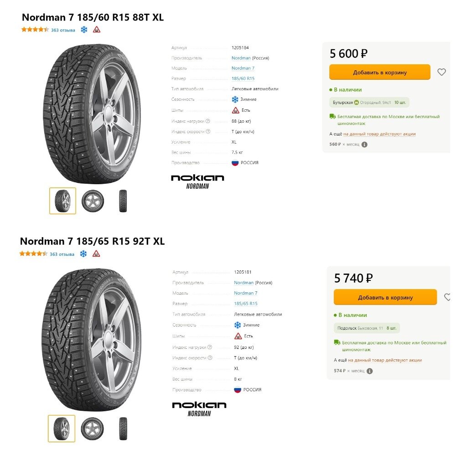Open the 185/60 R15 size link
Image resolution: width=456 pixels, height=456 pixels.
pos(243,78)
